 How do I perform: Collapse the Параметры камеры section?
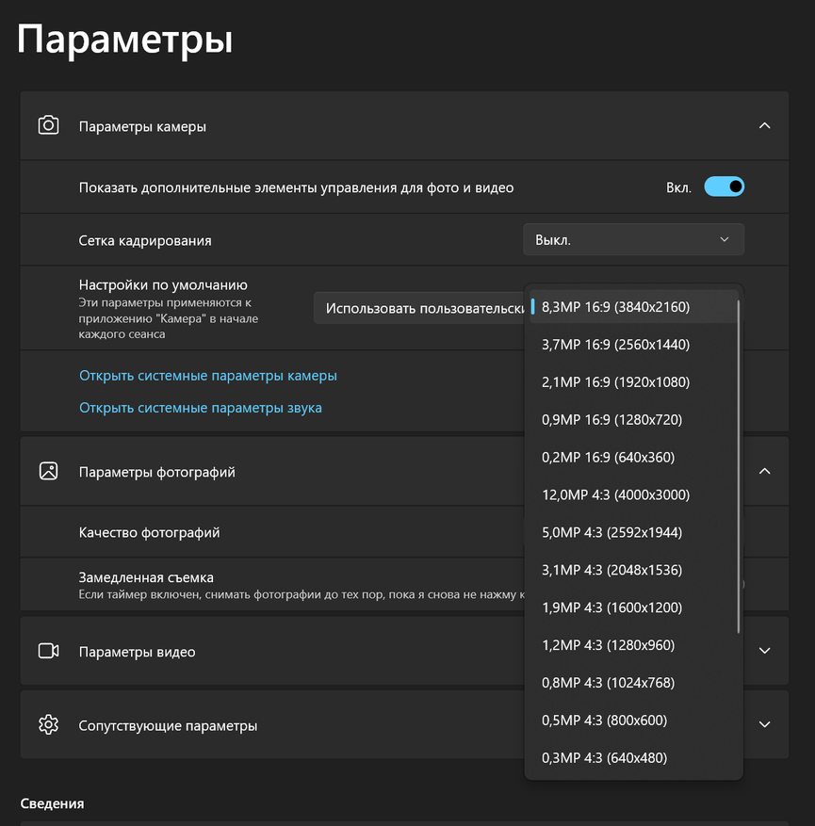[x=764, y=125]
